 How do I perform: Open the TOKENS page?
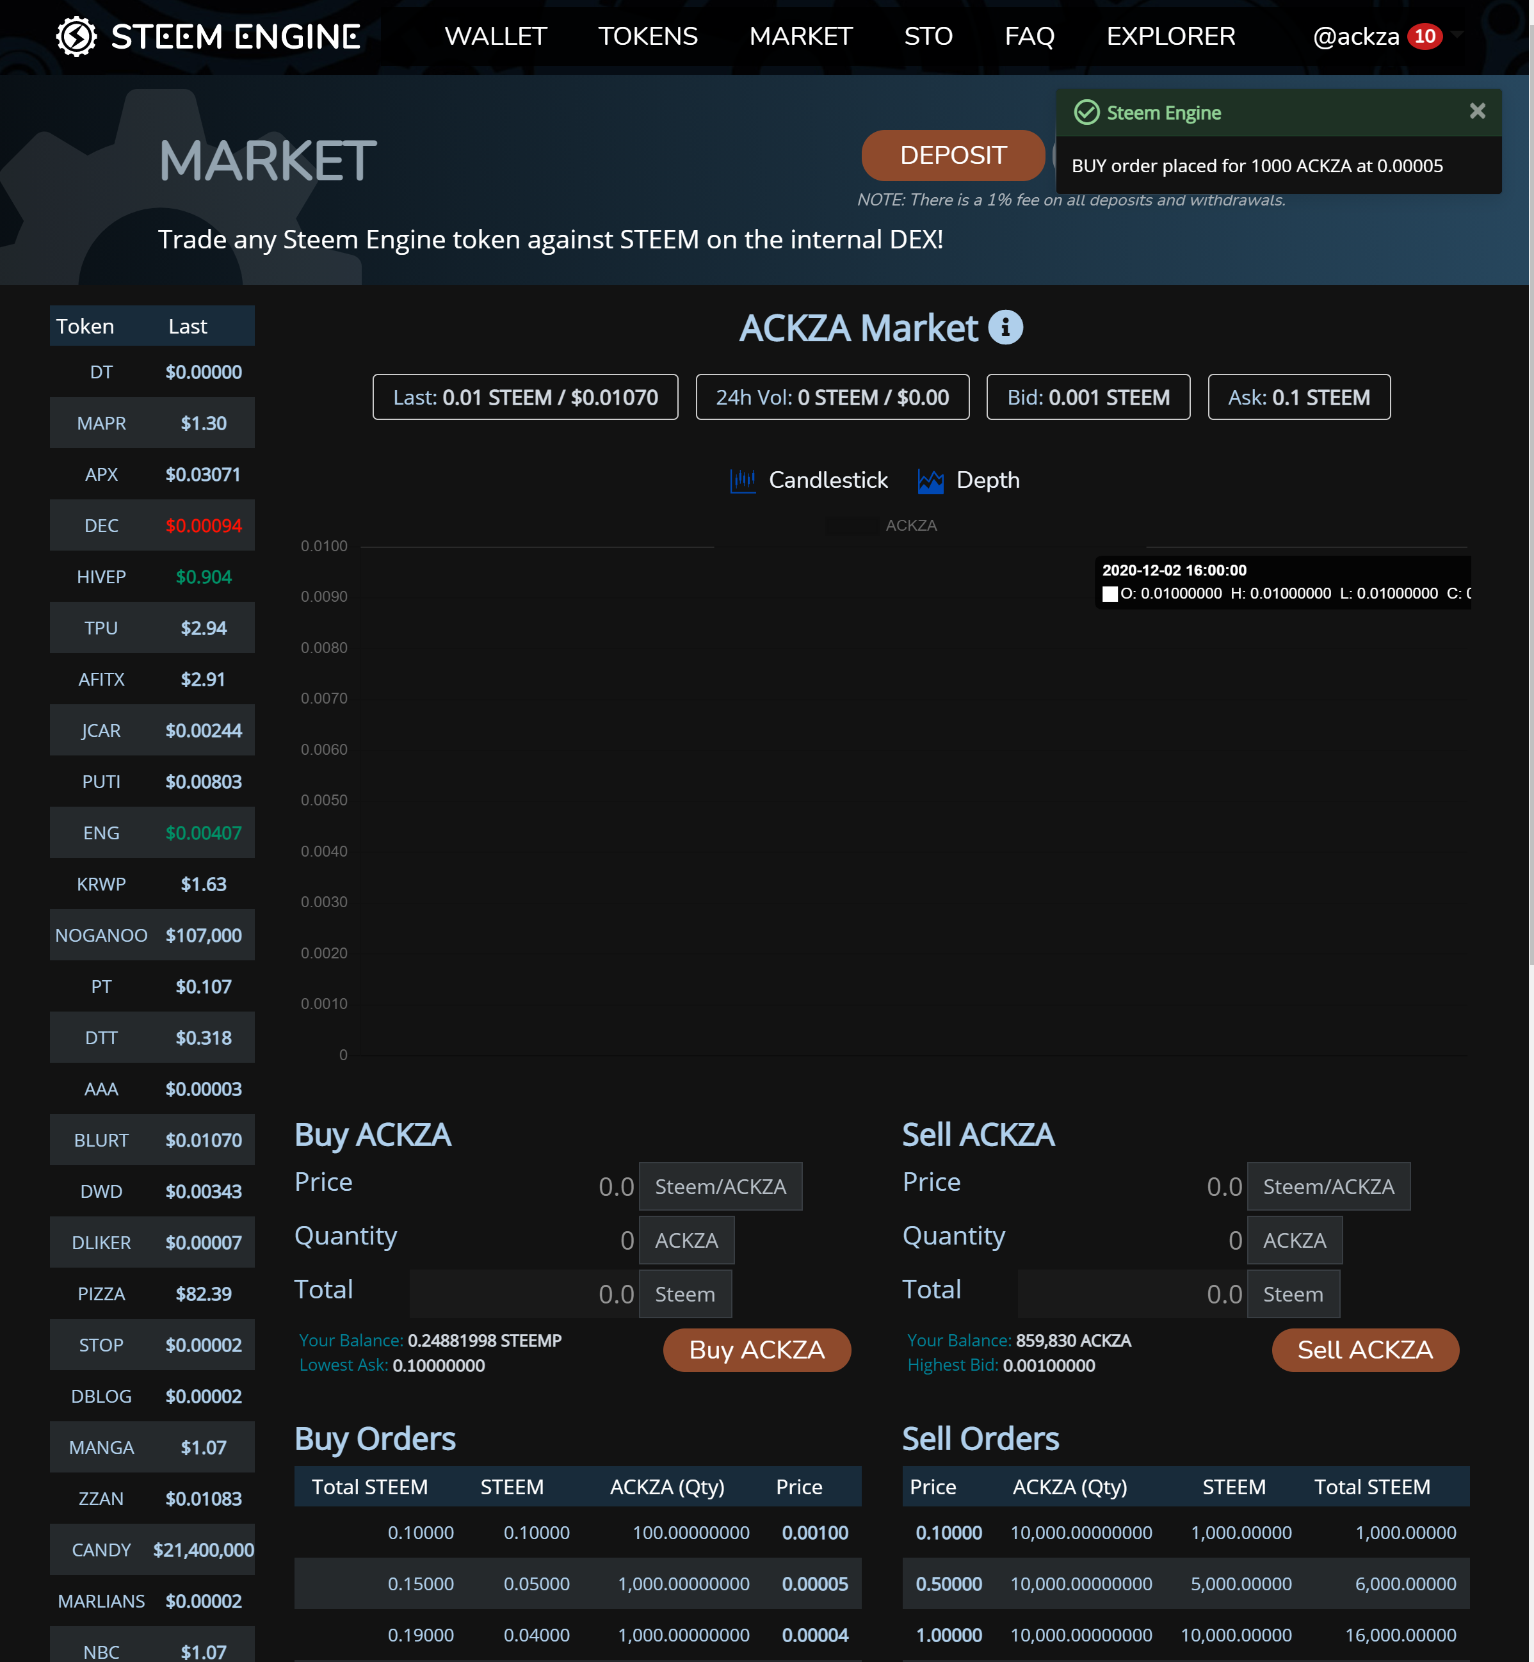click(x=649, y=36)
